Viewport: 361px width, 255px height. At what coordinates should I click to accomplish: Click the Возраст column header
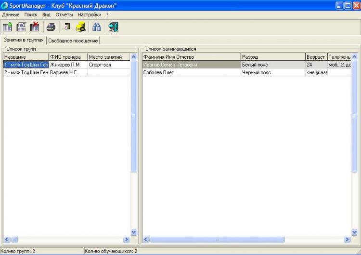click(x=316, y=57)
